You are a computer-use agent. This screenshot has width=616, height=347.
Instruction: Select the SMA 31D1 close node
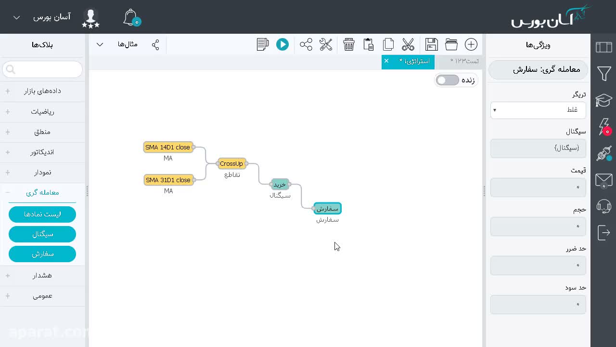tap(168, 180)
